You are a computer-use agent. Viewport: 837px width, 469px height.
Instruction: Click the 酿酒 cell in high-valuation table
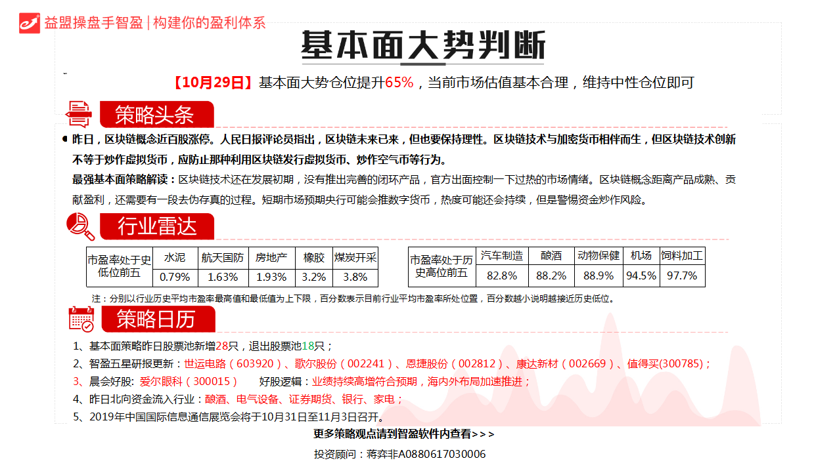click(551, 256)
